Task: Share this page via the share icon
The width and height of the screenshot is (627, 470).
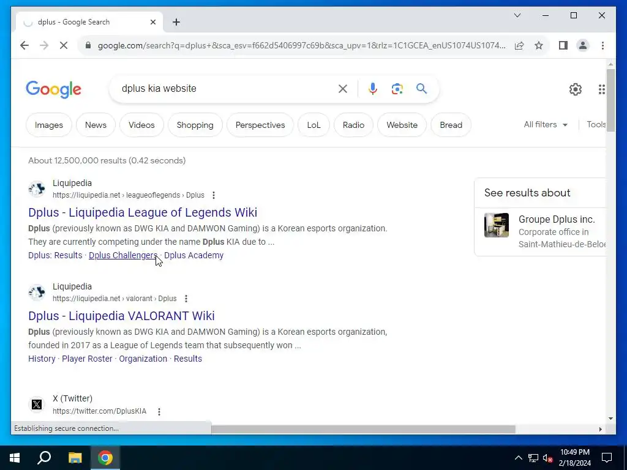Action: tap(519, 45)
